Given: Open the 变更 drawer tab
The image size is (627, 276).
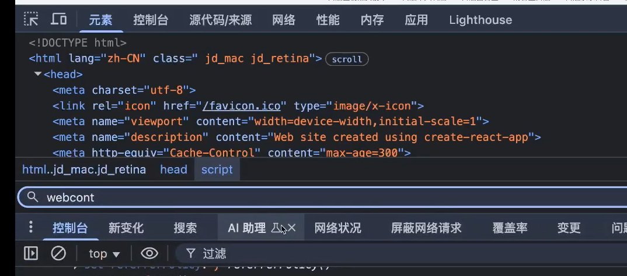Looking at the screenshot, I should click(569, 228).
